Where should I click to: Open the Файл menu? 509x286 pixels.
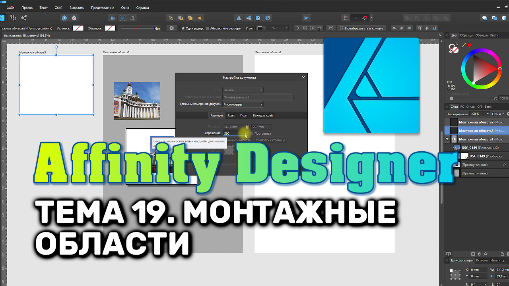coord(10,8)
